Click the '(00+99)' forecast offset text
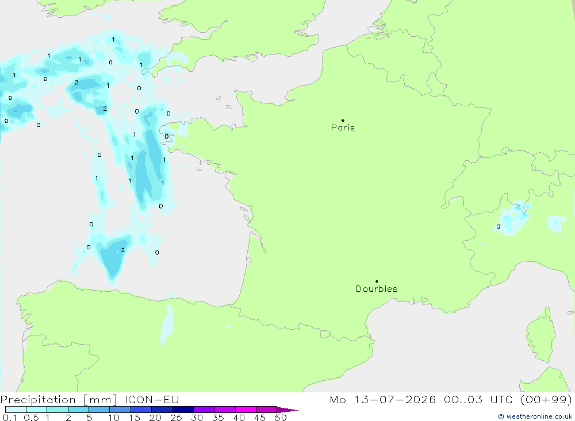This screenshot has width=575, height=421. [546, 400]
